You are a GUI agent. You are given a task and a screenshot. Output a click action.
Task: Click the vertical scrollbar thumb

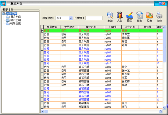point(164,46)
